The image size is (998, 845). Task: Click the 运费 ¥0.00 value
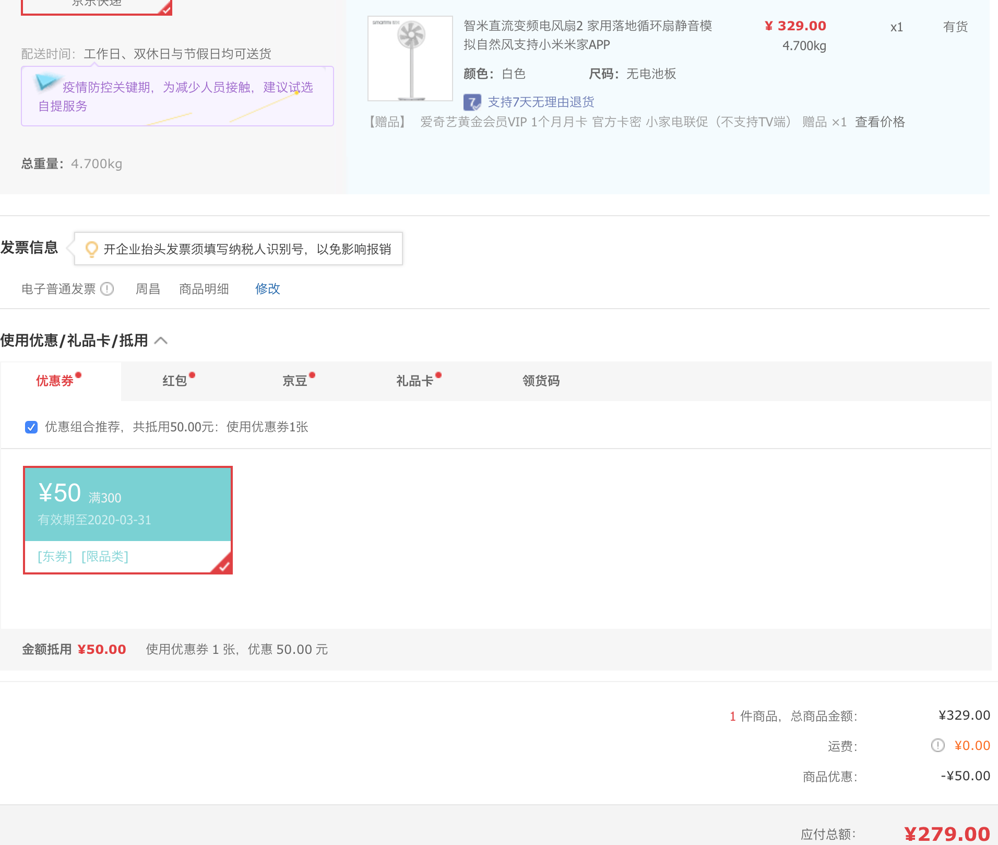coord(972,746)
